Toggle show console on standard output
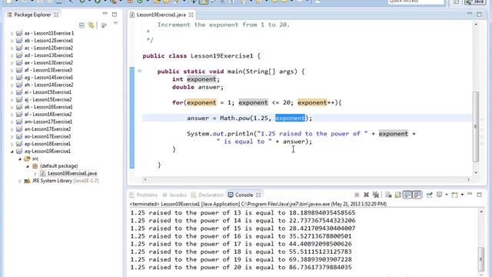This screenshot has height=277, width=492. (x=407, y=195)
